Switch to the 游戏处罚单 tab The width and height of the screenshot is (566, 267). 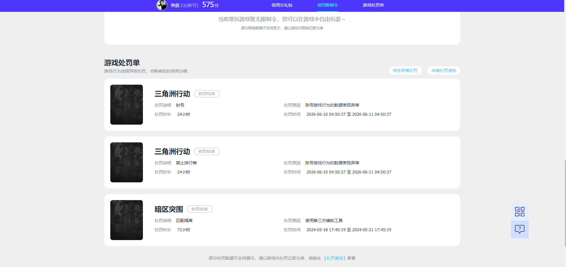pyautogui.click(x=373, y=5)
